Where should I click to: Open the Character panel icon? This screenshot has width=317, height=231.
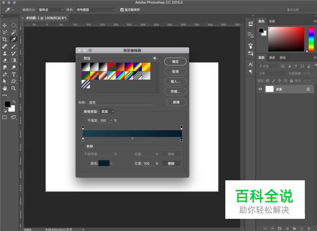coord(251,64)
